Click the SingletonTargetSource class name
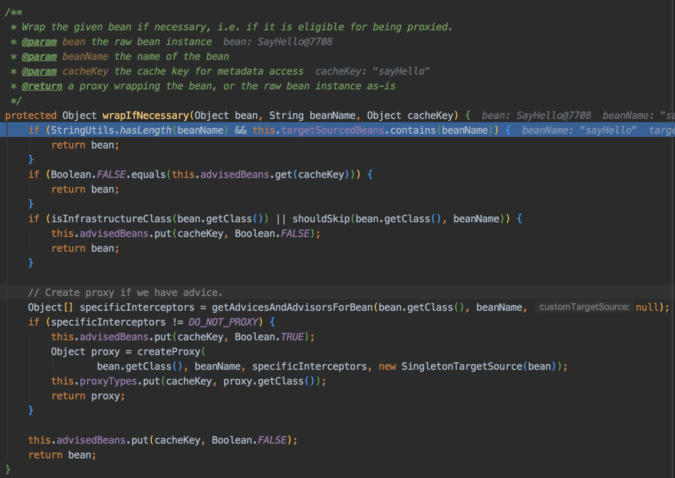675x478 pixels. click(x=462, y=366)
